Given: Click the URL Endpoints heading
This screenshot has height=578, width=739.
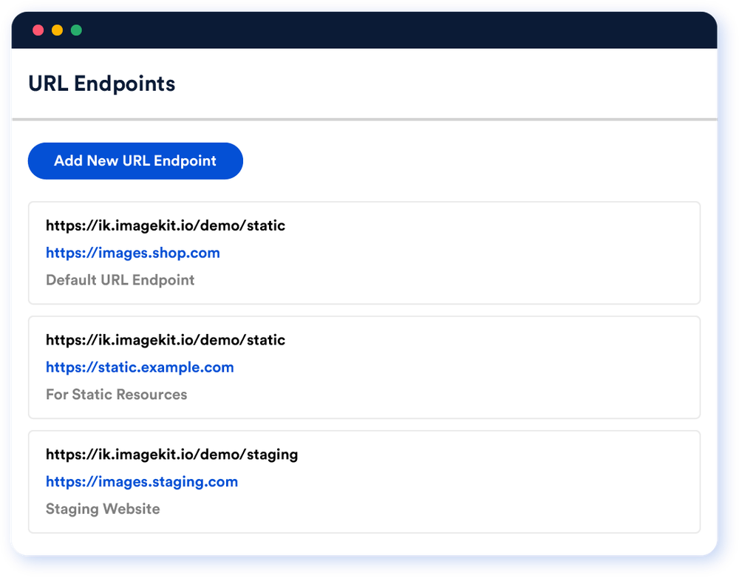Looking at the screenshot, I should 102,84.
